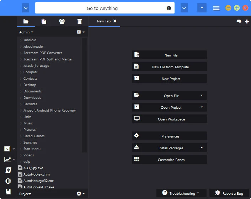
Task: Open the Database Explorer icon tab
Action: 80,21
